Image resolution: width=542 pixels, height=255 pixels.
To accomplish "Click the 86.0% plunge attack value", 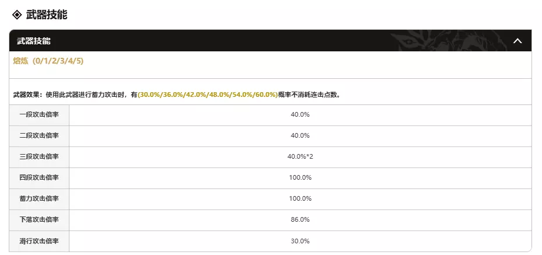I will (300, 220).
